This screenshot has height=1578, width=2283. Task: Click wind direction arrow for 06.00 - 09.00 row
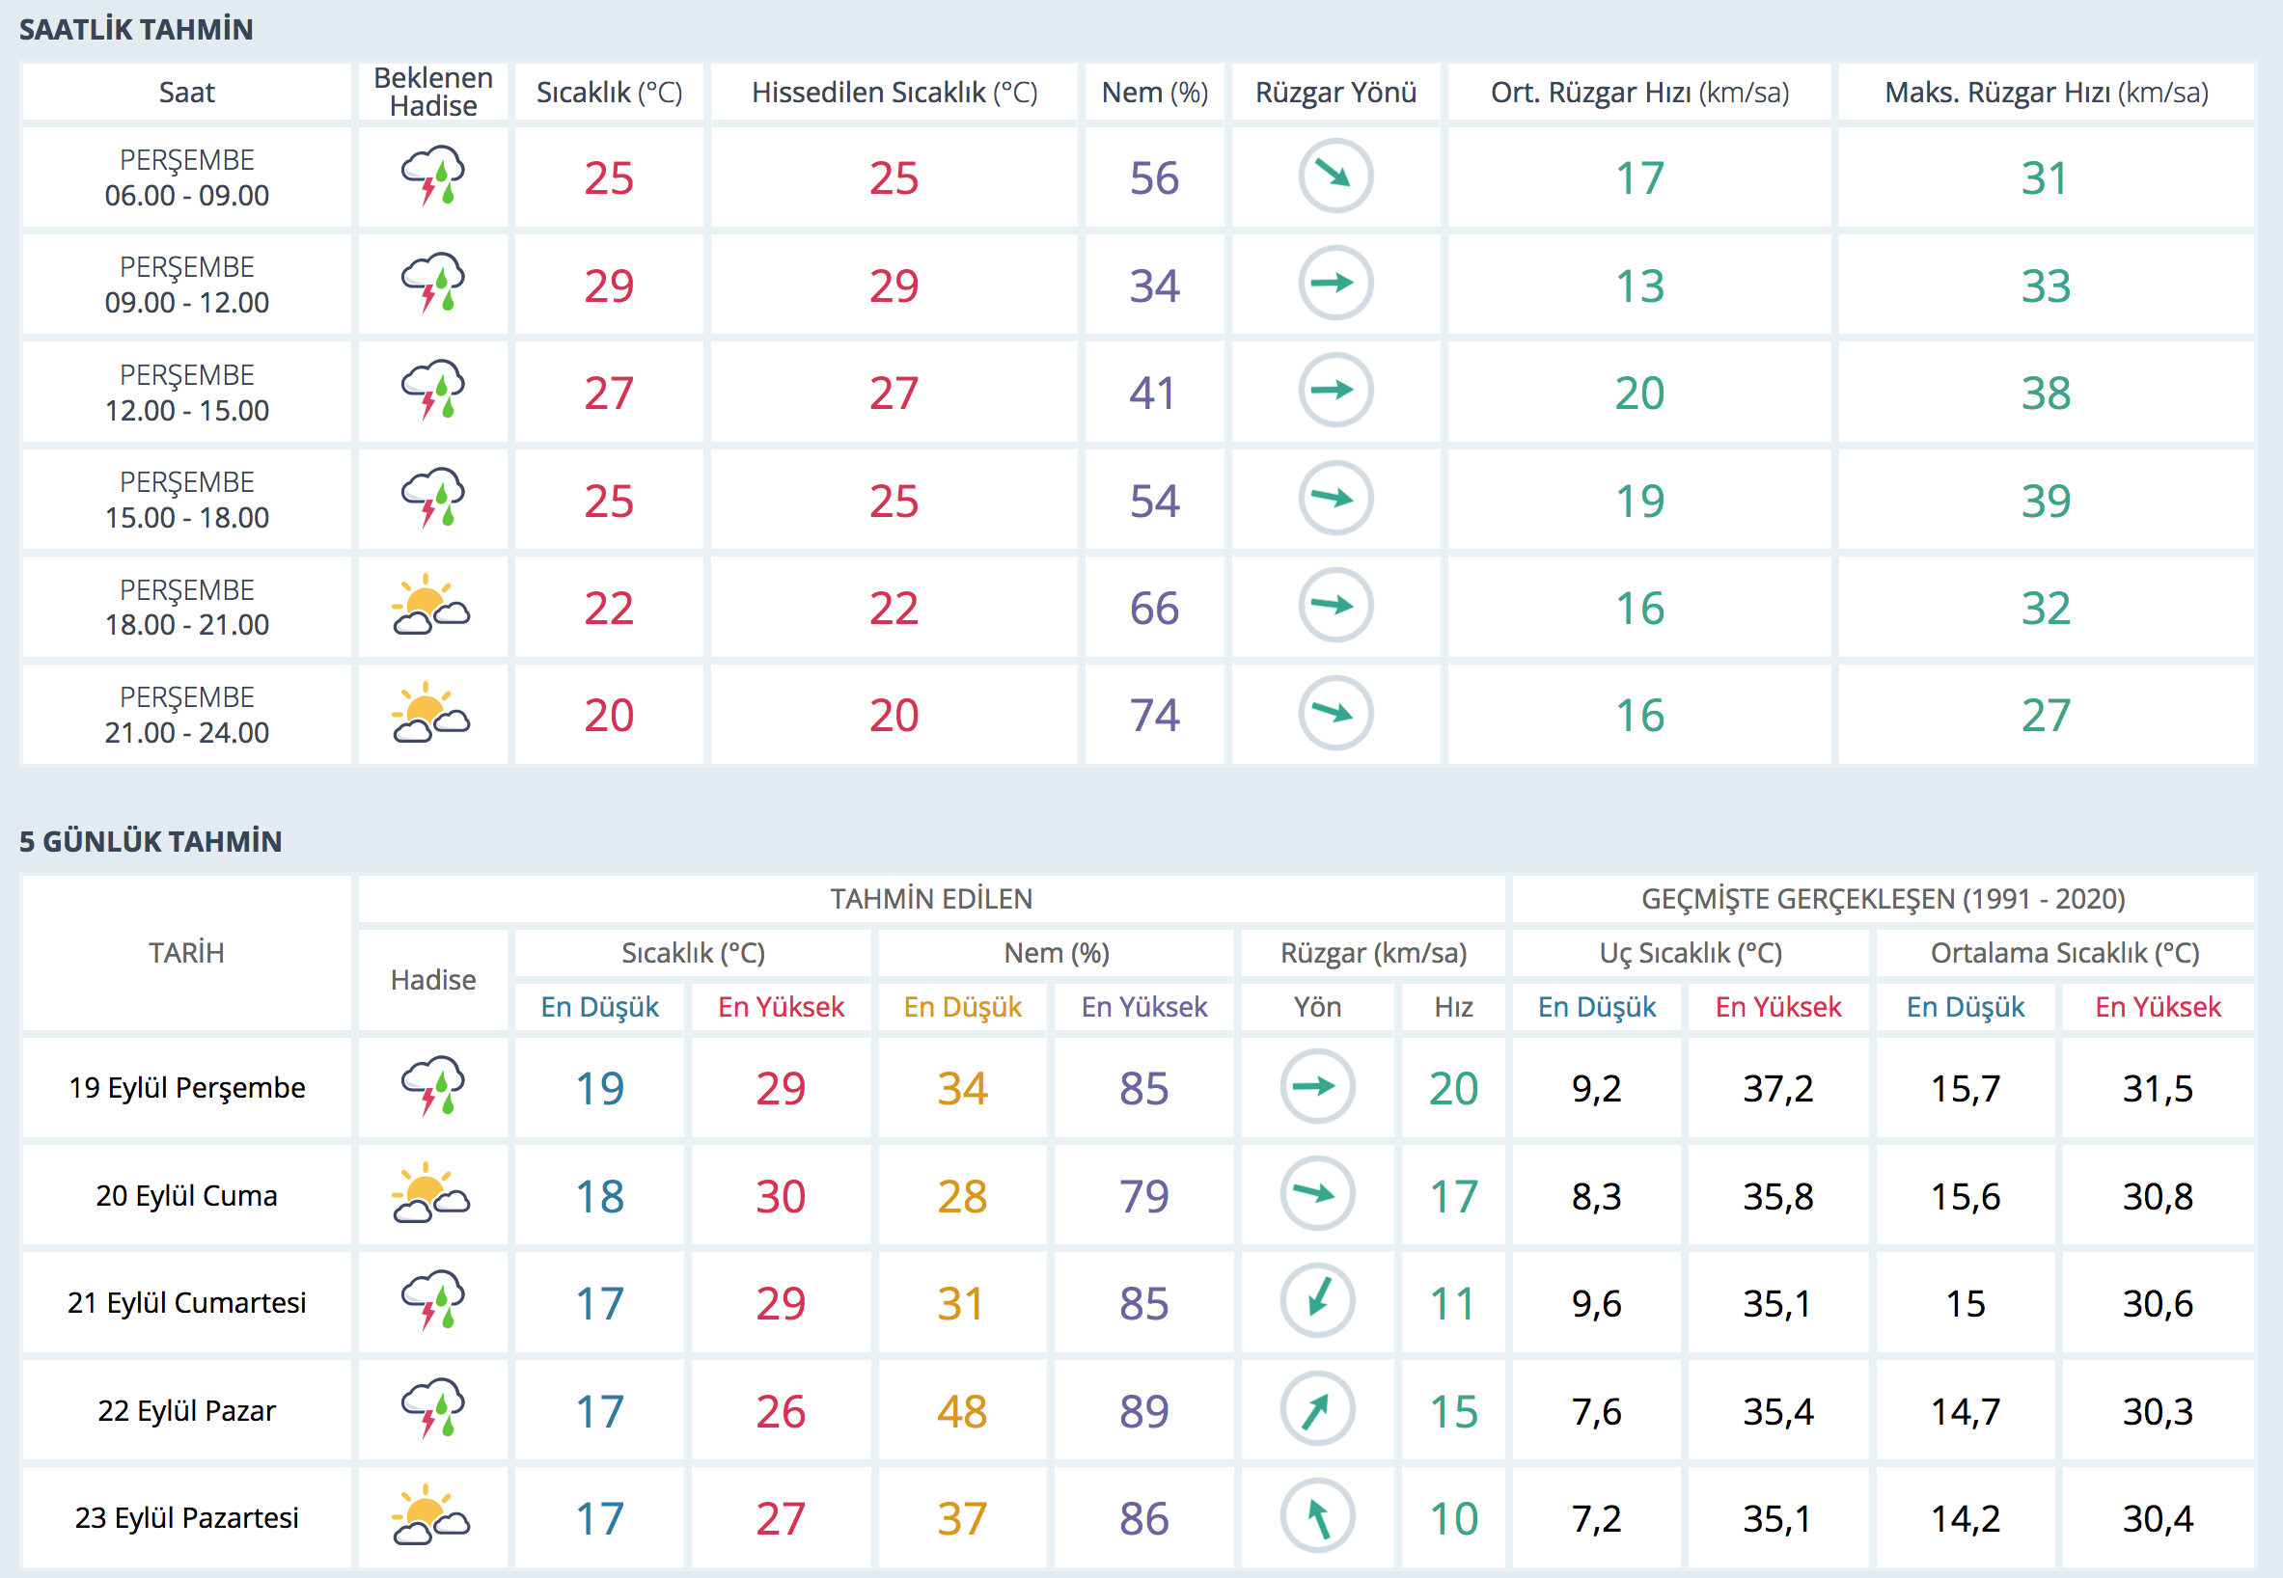[1334, 176]
